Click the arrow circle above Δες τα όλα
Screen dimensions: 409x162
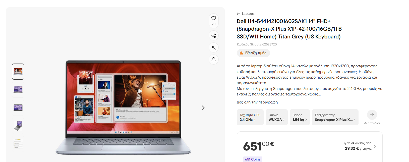click(x=372, y=115)
